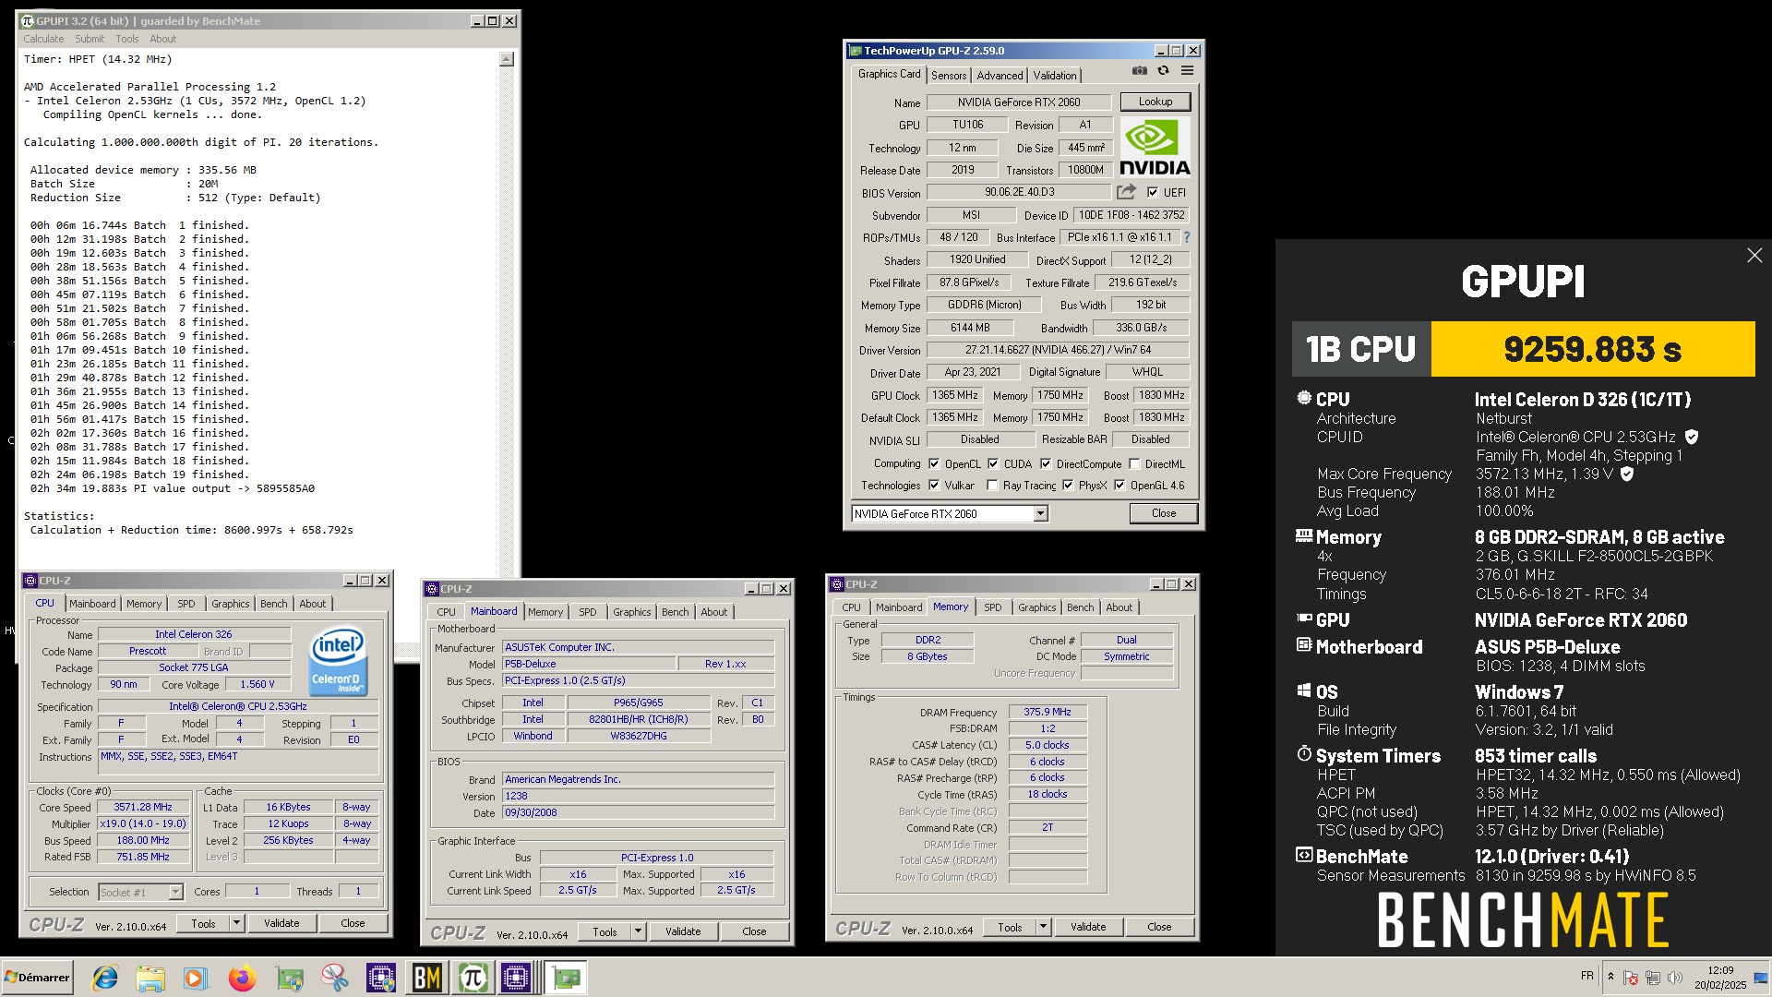Toggle the Vulkan checkbox

coord(934,485)
